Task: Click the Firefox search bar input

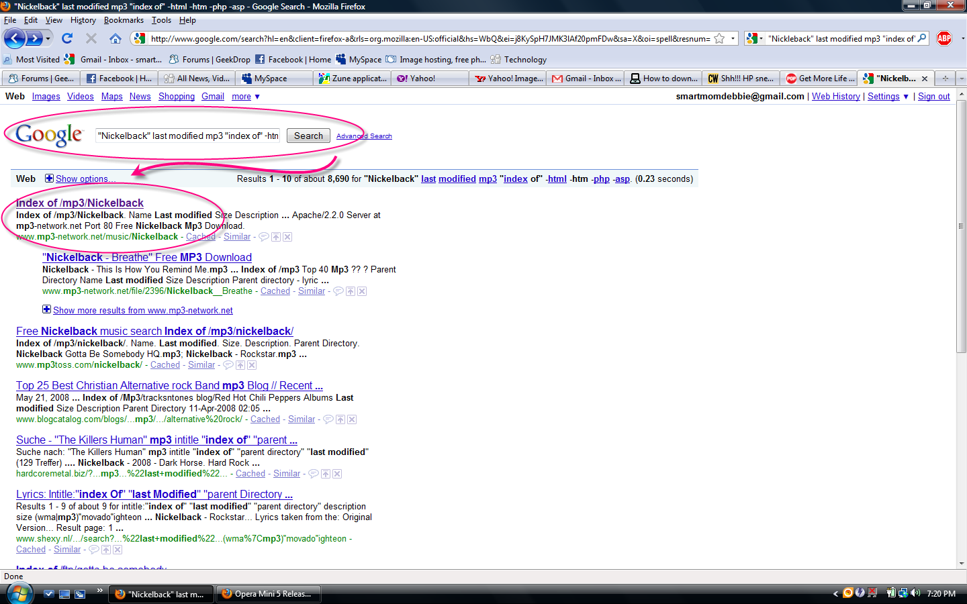Action: 841,39
